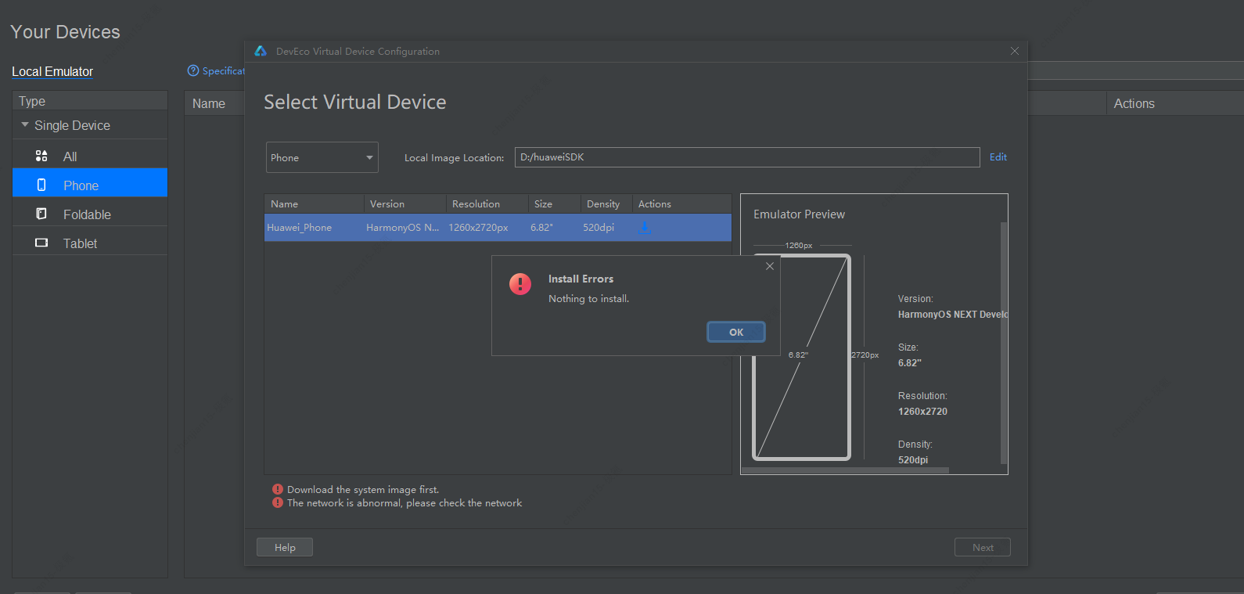
Task: Click the Specification help icon
Action: (x=193, y=70)
